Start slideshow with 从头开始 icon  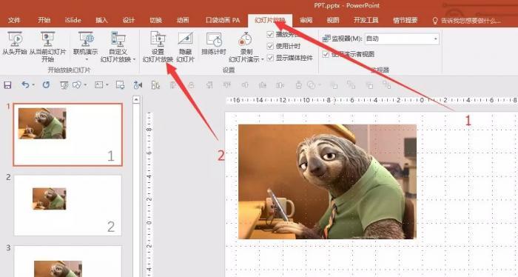[x=15, y=39]
